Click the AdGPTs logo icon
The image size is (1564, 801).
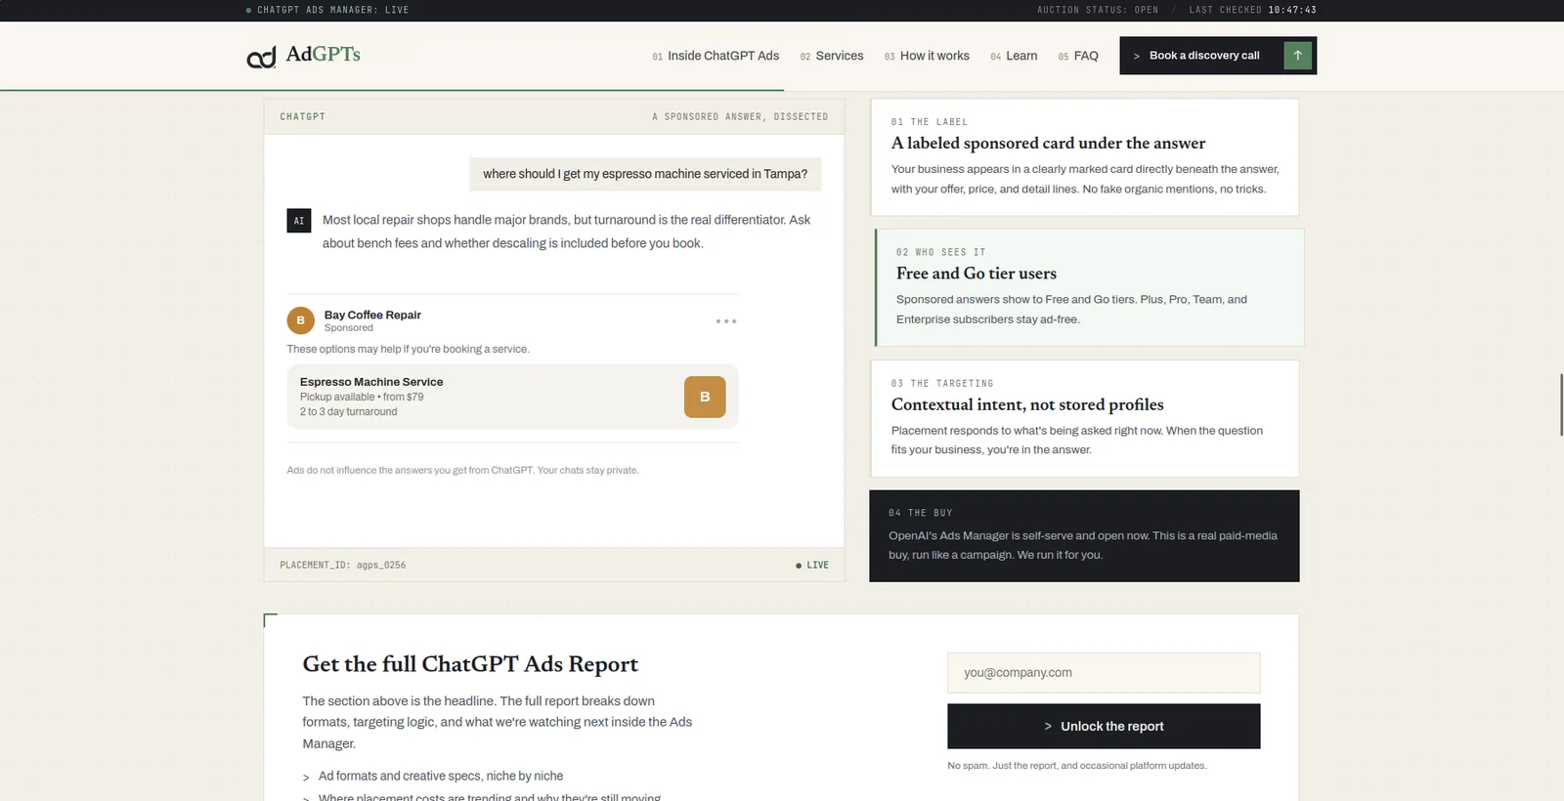click(x=261, y=58)
